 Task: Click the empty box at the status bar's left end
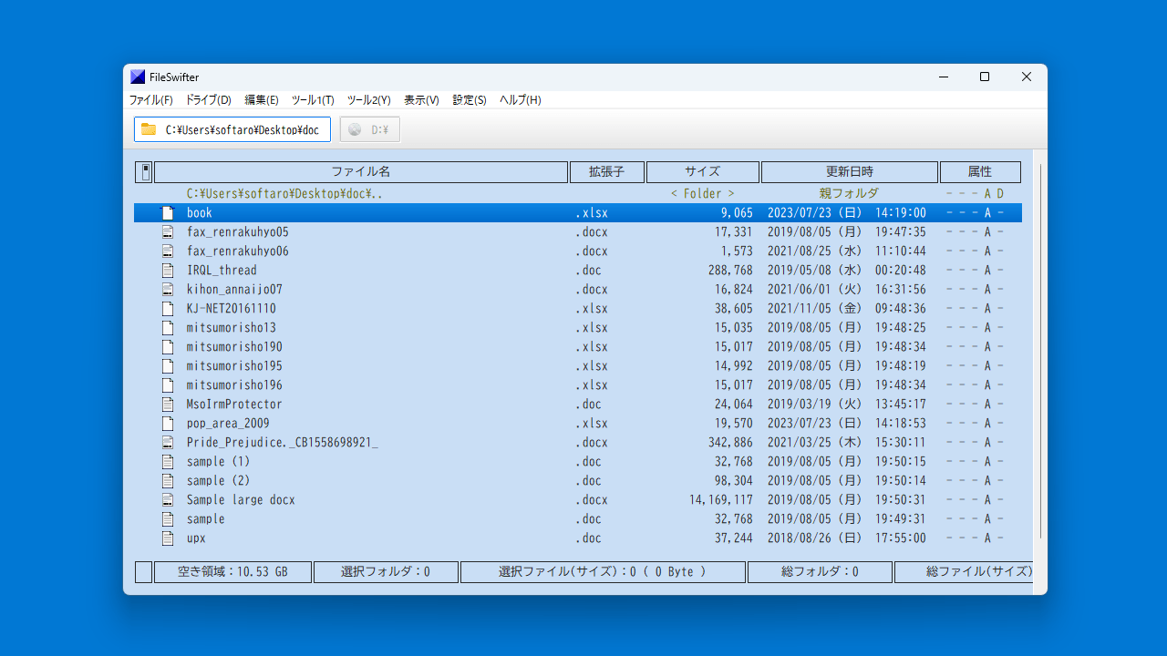click(143, 571)
